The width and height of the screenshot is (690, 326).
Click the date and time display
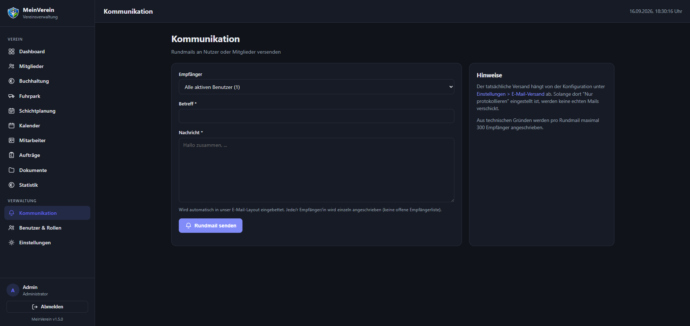click(x=655, y=11)
